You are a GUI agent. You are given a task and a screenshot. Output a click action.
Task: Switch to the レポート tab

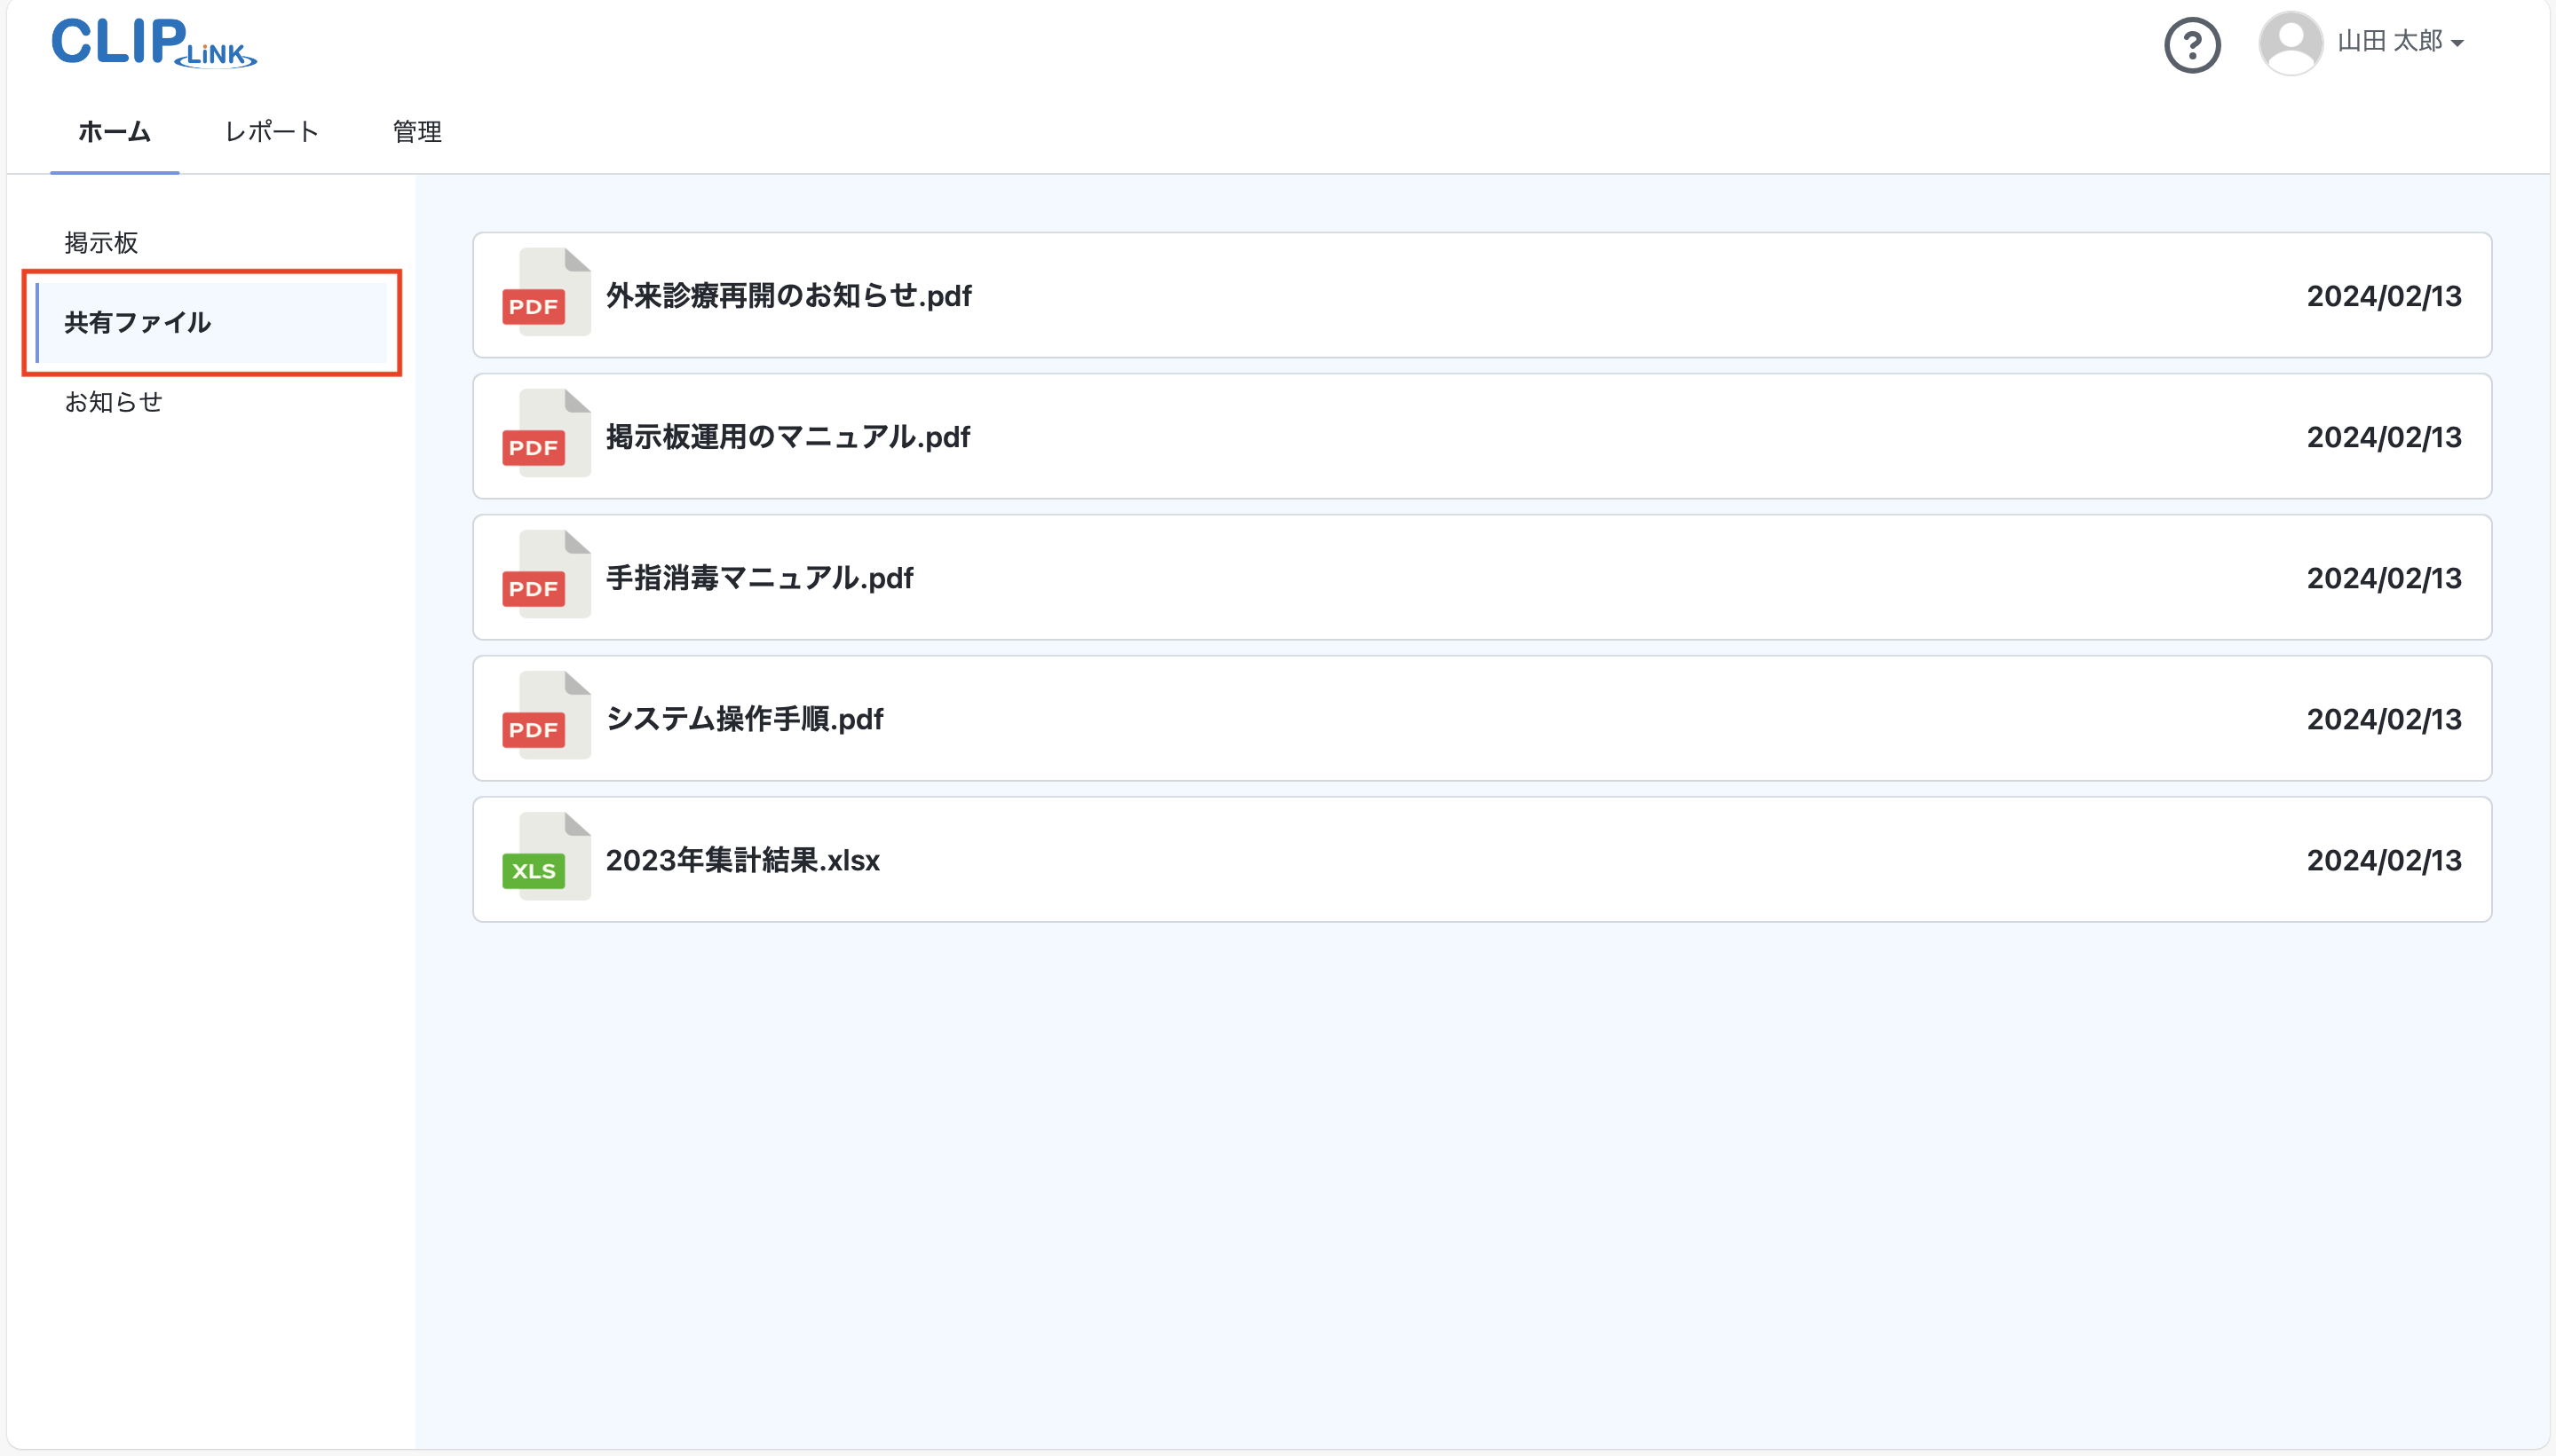click(x=271, y=132)
